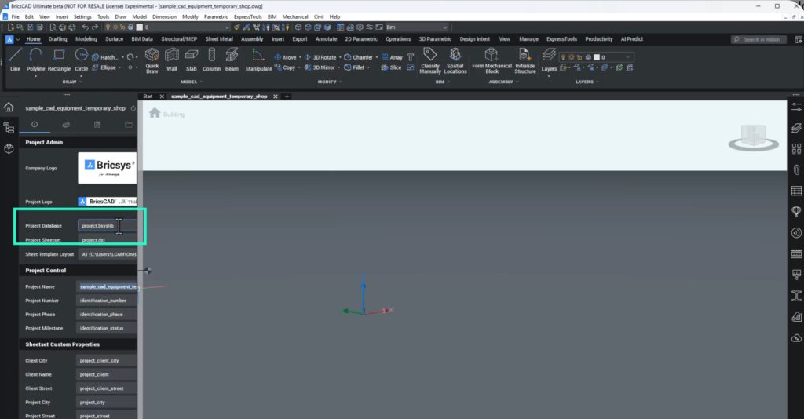
Task: Toggle layer lock icon in ribbon Layers
Action: click(x=579, y=57)
